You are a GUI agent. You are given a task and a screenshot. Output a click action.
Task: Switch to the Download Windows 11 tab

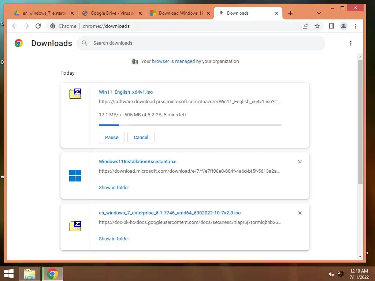point(179,13)
